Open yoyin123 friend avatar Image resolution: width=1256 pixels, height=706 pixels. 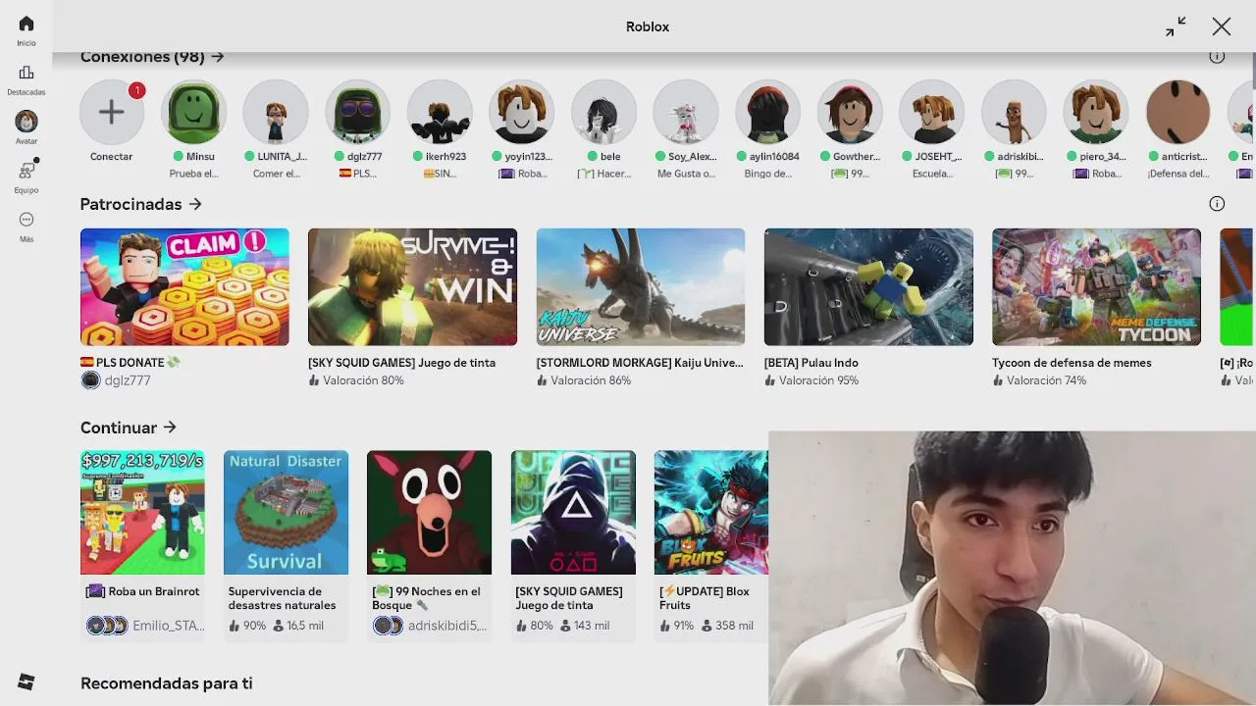(522, 112)
